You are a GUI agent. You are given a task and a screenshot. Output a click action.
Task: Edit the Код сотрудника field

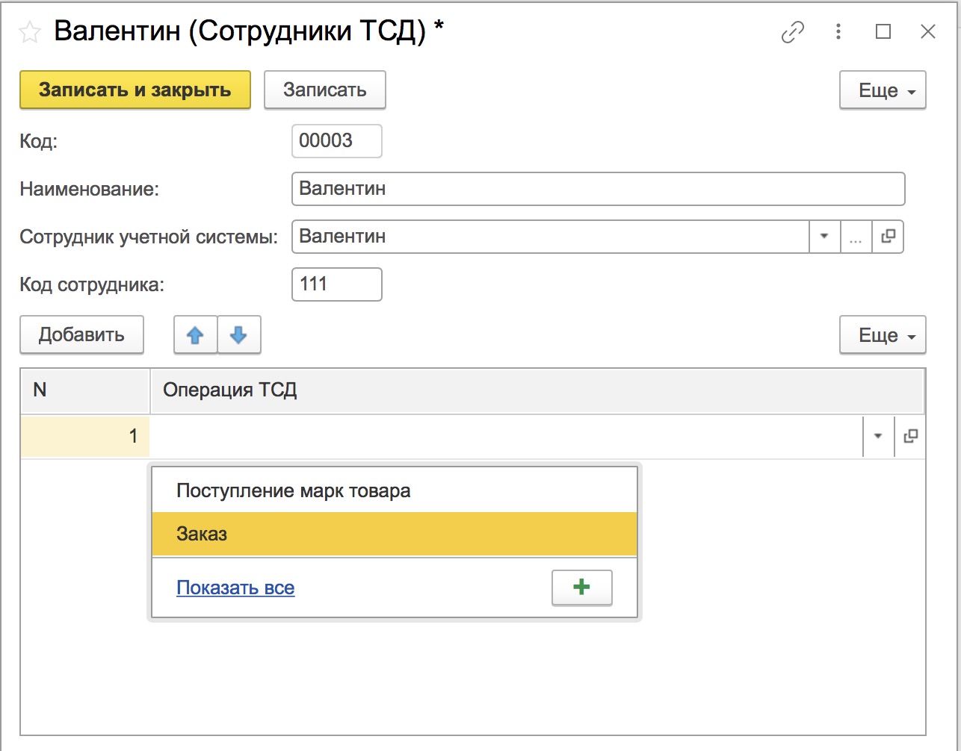[x=337, y=284]
